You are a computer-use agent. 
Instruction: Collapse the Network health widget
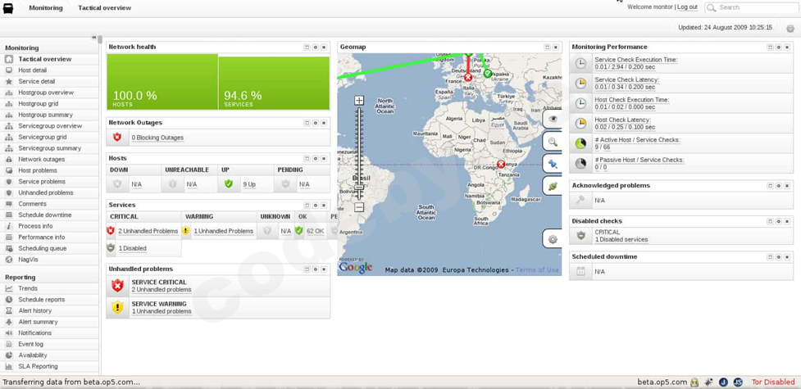(307, 47)
